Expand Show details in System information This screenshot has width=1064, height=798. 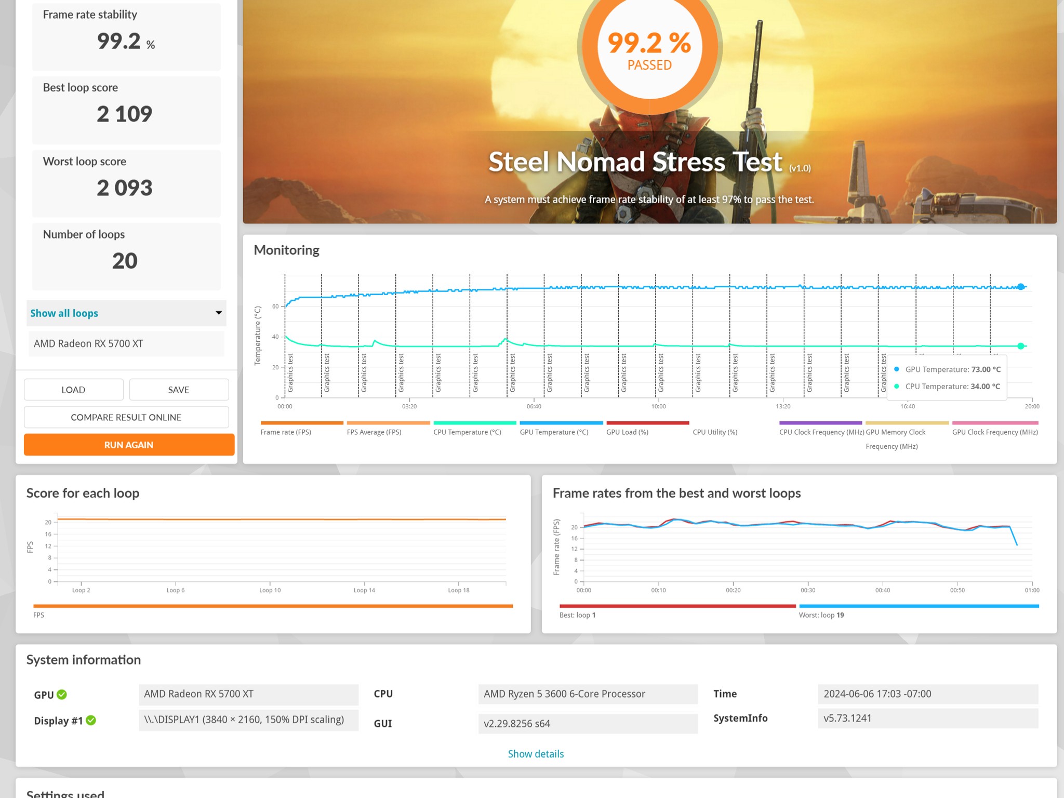click(x=536, y=754)
